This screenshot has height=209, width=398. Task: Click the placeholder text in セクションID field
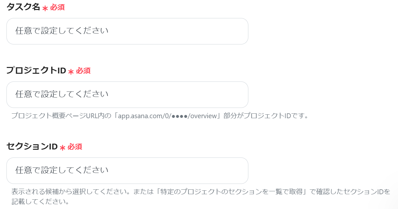[62, 170]
